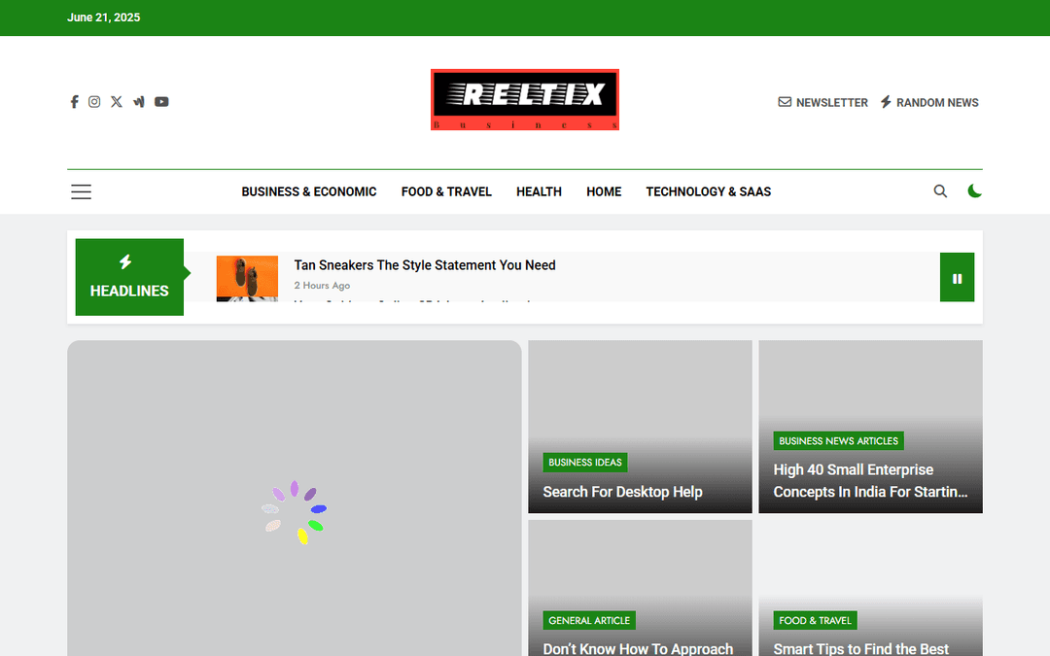The width and height of the screenshot is (1050, 656).
Task: Click the Business News Articles tag
Action: 838,441
